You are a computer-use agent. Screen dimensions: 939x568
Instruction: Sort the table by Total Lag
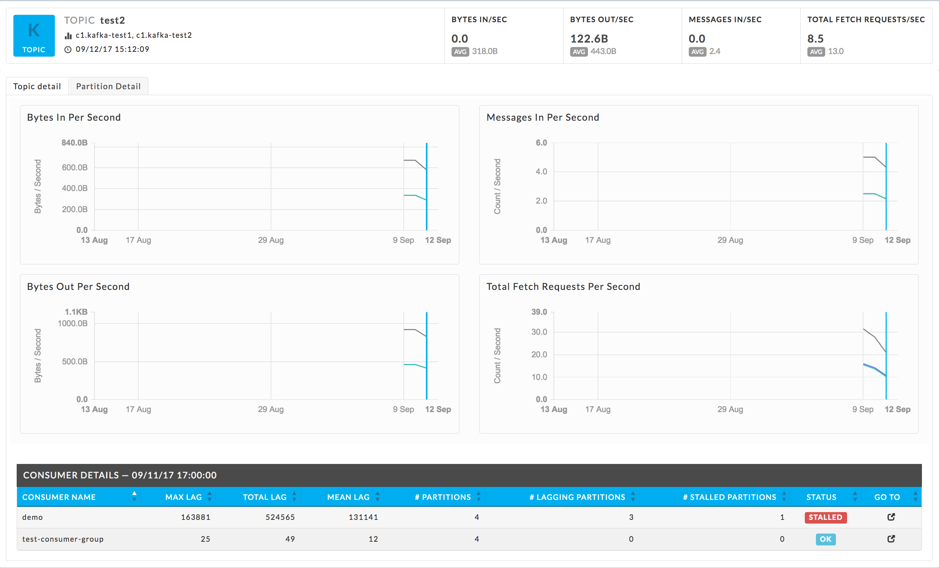click(294, 497)
